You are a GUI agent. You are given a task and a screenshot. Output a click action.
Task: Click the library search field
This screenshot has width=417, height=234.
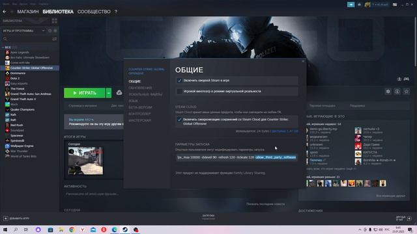click(27, 39)
